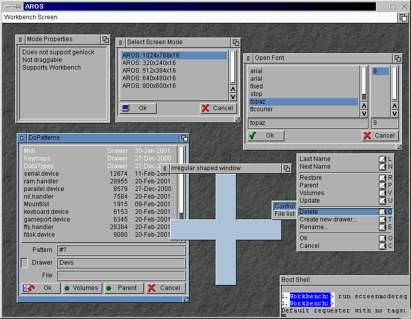Screen dimensions: 411x319
Task: Select keyboard.device in the file list
Action: tap(99, 212)
